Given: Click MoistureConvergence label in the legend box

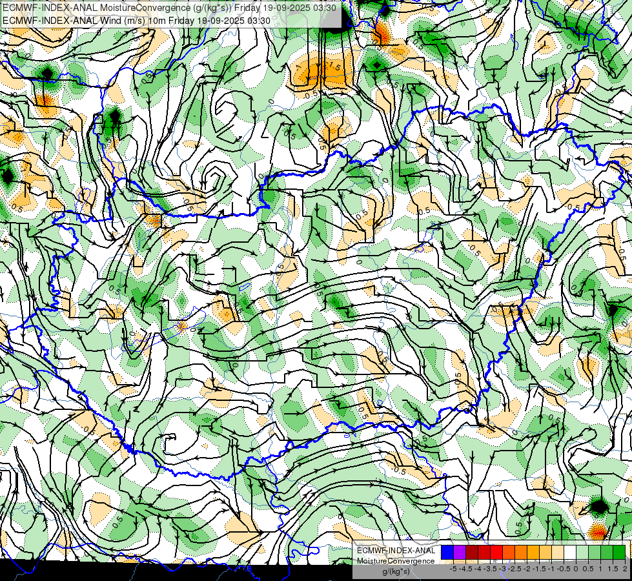Looking at the screenshot, I should click(x=396, y=561).
